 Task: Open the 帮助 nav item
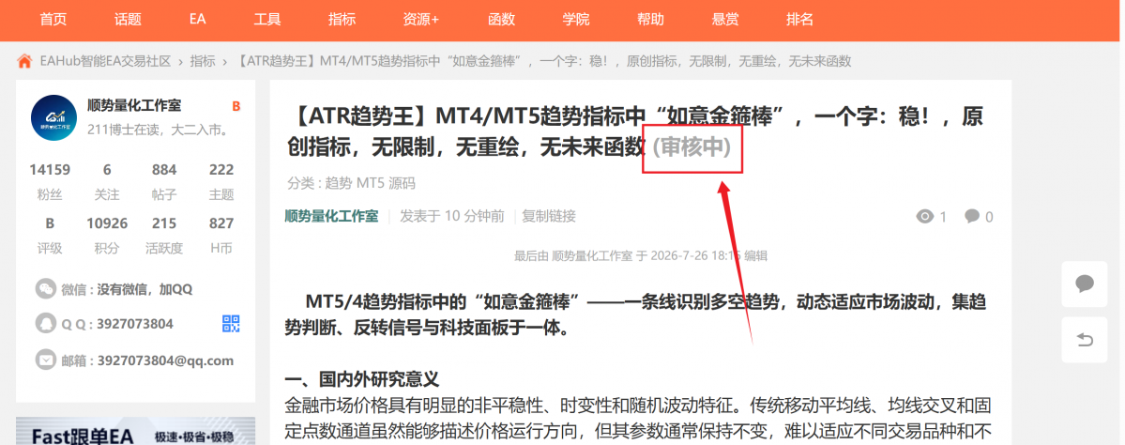click(x=651, y=20)
